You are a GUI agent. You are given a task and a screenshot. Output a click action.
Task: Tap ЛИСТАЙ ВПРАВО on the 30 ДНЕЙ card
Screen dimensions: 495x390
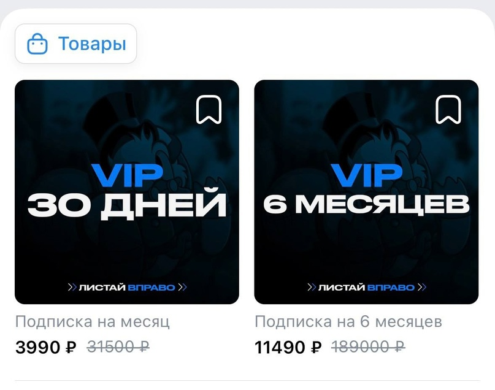[x=127, y=288]
